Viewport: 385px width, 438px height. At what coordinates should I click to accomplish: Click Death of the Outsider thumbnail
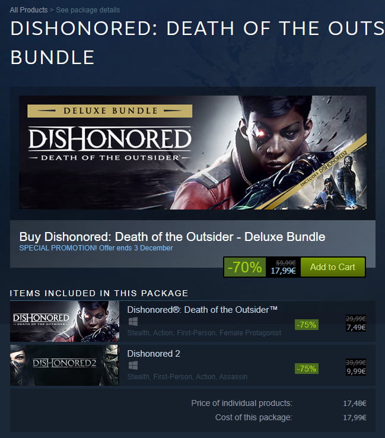65,321
